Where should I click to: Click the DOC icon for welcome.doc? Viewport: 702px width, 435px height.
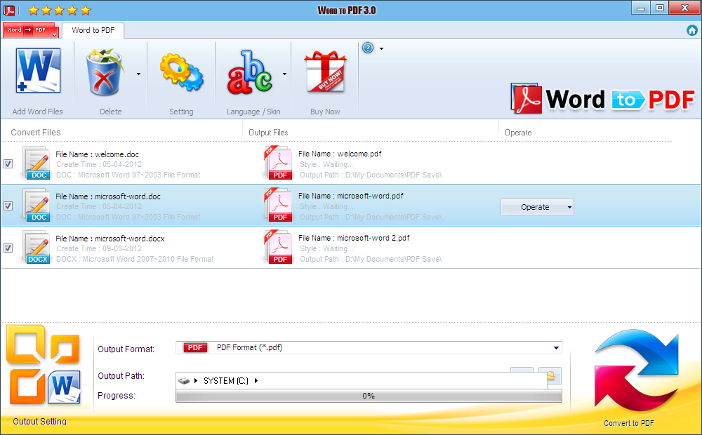37,163
